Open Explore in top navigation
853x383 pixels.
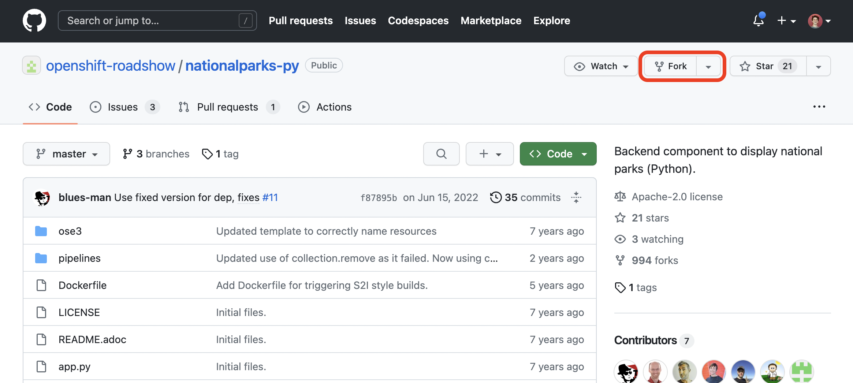pos(552,21)
